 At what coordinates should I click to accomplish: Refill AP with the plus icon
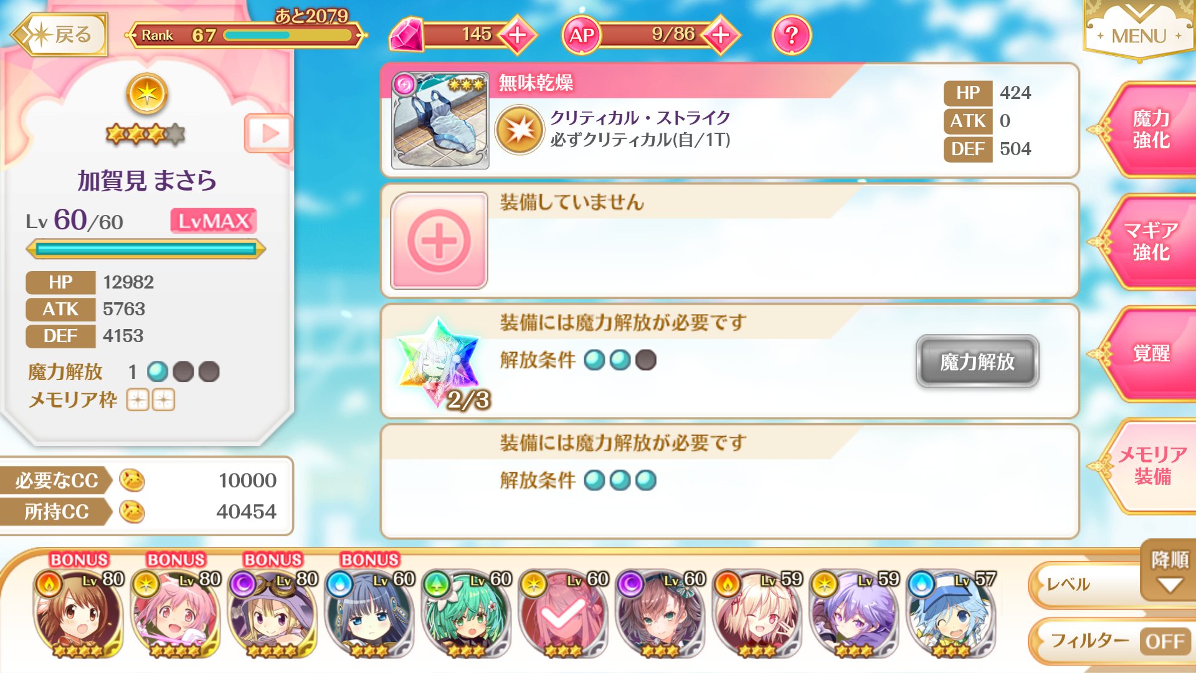click(x=720, y=35)
